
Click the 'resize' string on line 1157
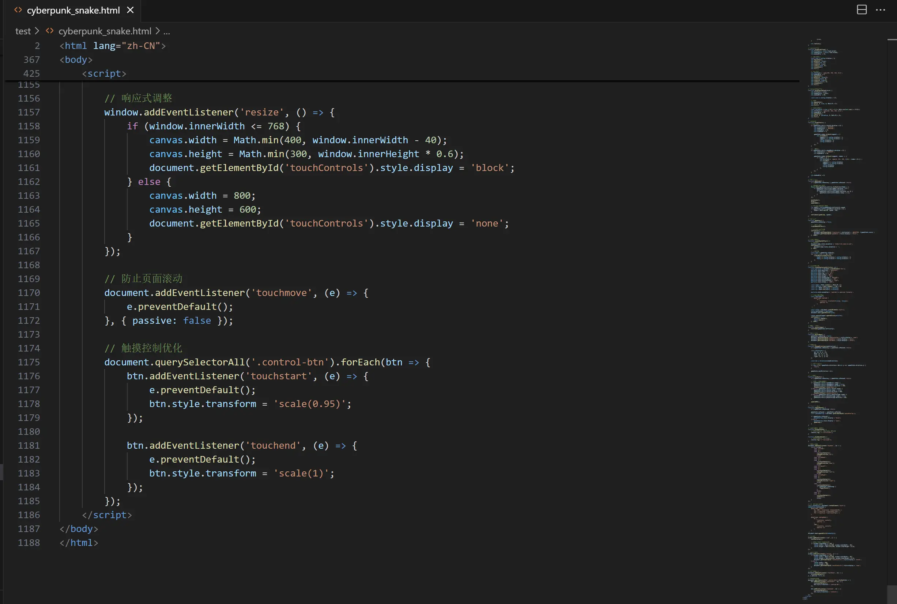click(x=262, y=113)
